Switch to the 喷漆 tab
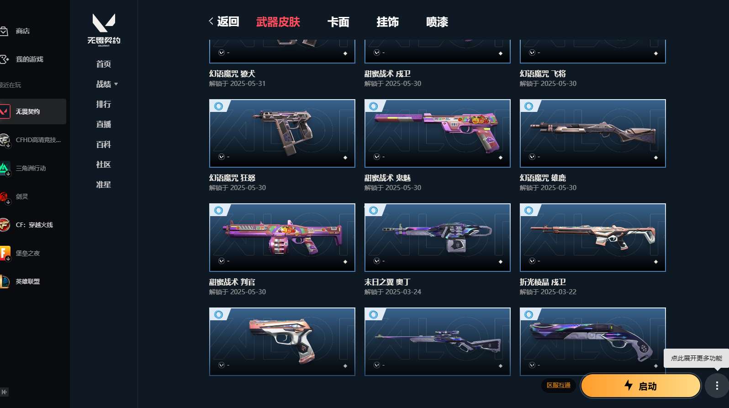 pos(437,21)
